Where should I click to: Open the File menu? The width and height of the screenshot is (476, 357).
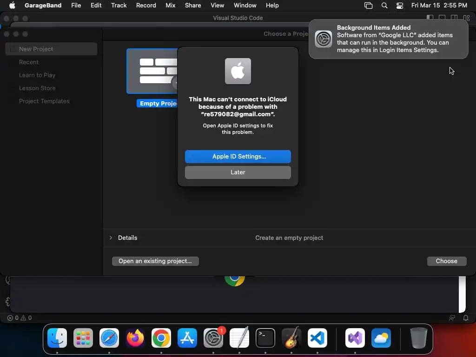point(76,5)
